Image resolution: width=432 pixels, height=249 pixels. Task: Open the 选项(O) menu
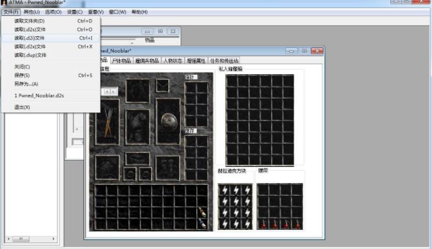point(53,12)
